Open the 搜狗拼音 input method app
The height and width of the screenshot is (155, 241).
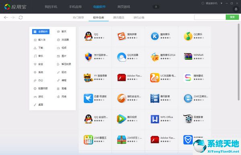(128, 36)
